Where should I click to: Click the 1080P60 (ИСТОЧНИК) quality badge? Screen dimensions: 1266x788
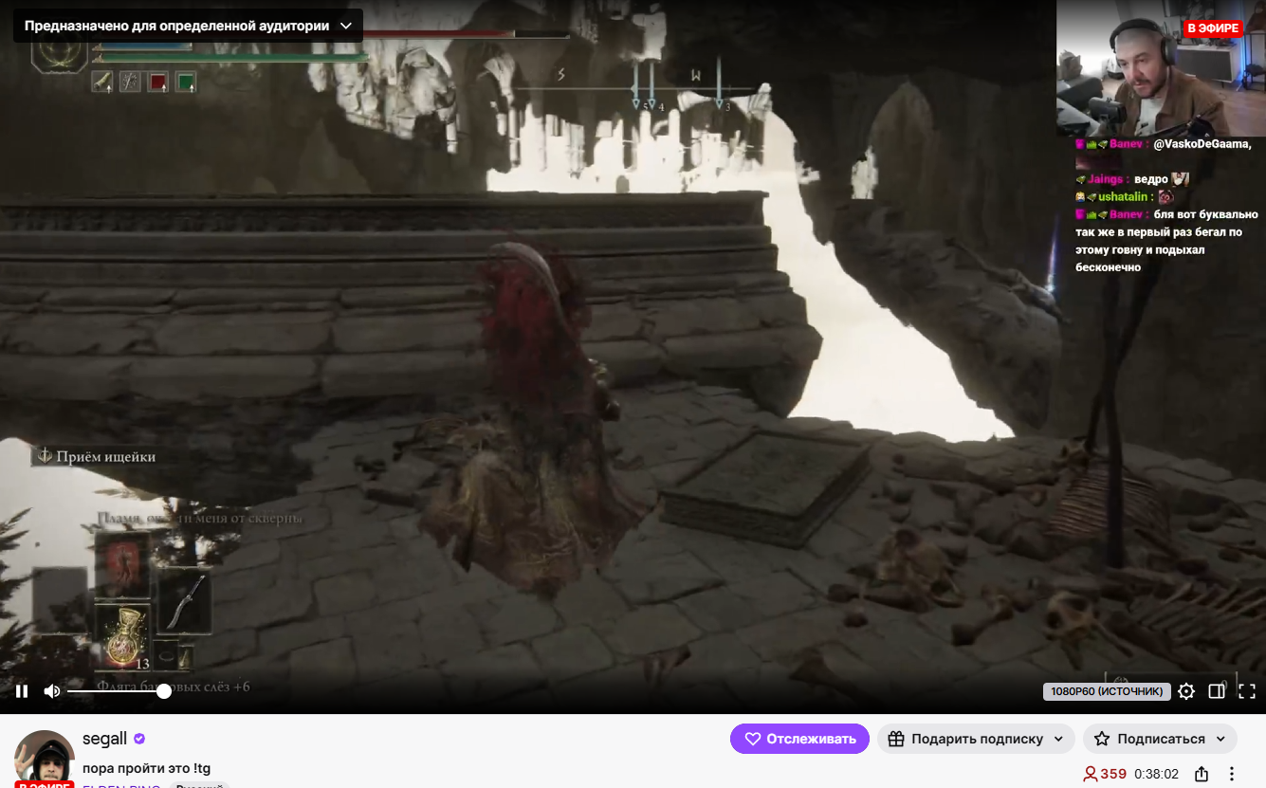click(1107, 691)
